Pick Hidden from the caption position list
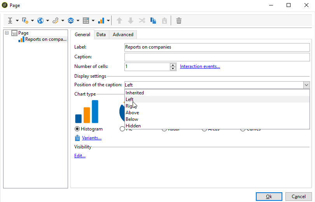Viewport: 315px width, 202px height. [133, 126]
